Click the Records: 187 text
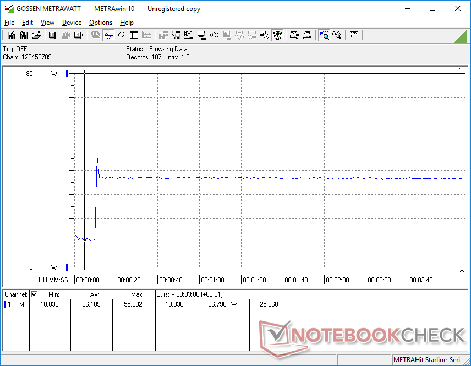 [x=144, y=57]
